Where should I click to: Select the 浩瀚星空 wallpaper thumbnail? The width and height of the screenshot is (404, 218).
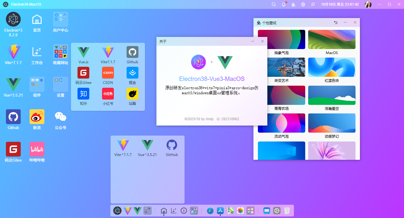coord(332,95)
